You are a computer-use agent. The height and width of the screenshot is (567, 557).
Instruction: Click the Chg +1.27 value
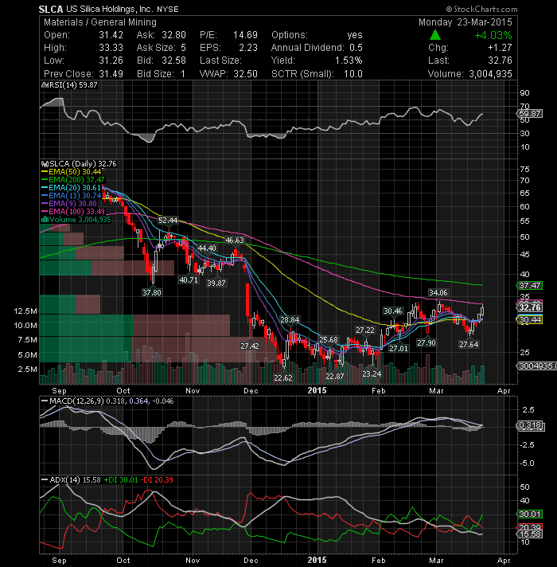tap(500, 48)
